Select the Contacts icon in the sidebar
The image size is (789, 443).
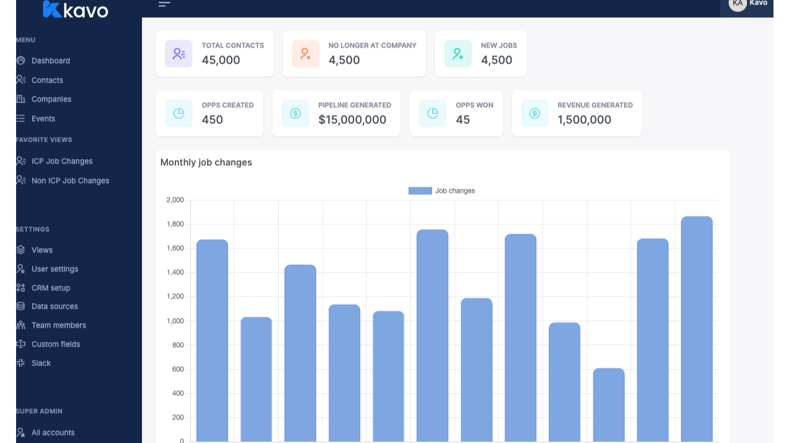click(21, 80)
